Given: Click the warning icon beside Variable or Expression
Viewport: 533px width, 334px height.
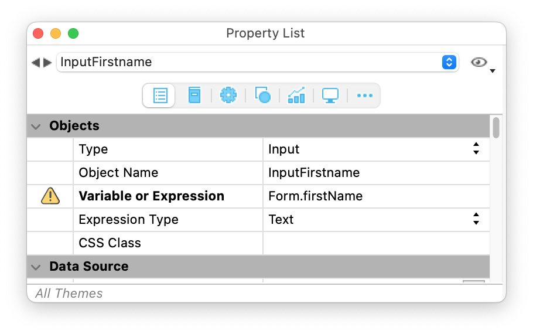Looking at the screenshot, I should [x=50, y=196].
